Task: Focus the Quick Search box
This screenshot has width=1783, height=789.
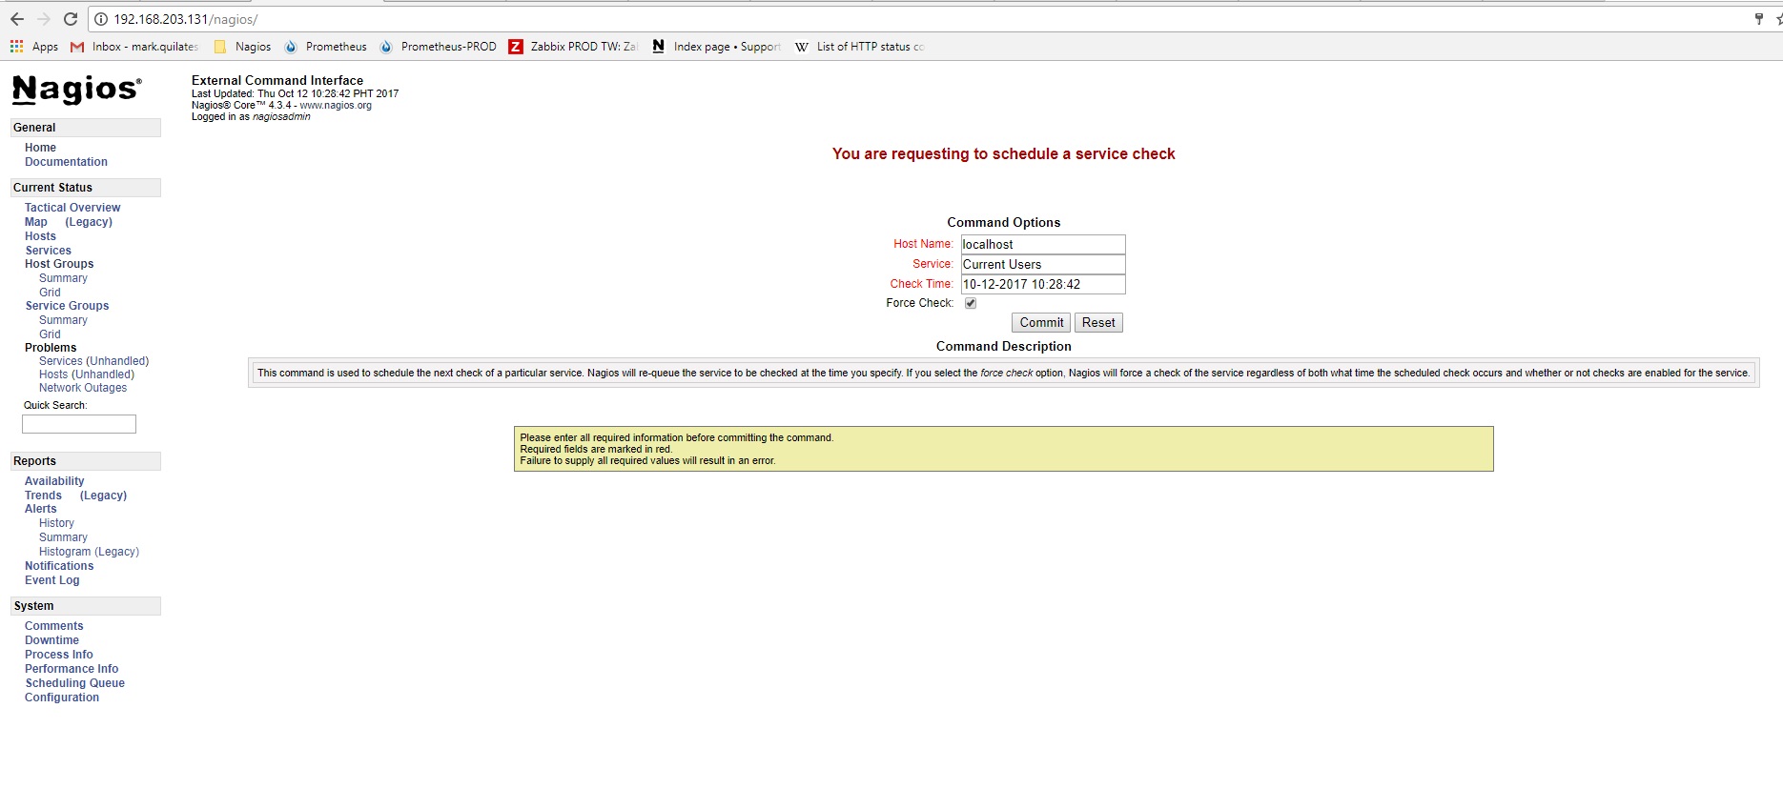Action: 79,424
